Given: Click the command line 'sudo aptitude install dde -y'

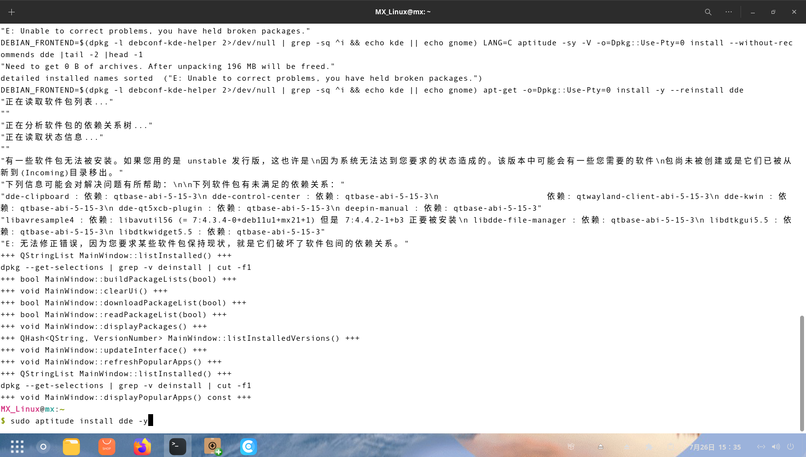Looking at the screenshot, I should [x=79, y=421].
